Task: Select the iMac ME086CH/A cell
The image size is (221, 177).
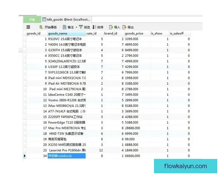Action: click(x=67, y=106)
